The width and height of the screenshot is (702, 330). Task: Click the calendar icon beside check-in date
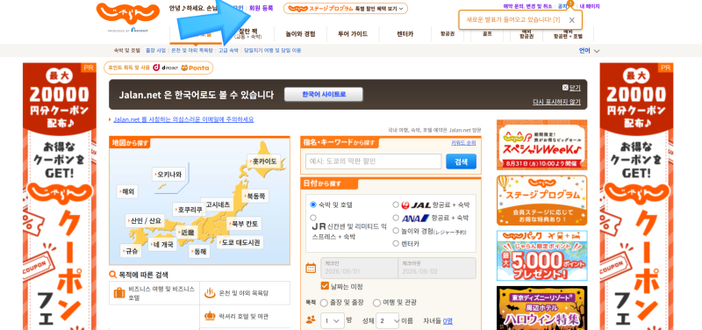point(311,269)
